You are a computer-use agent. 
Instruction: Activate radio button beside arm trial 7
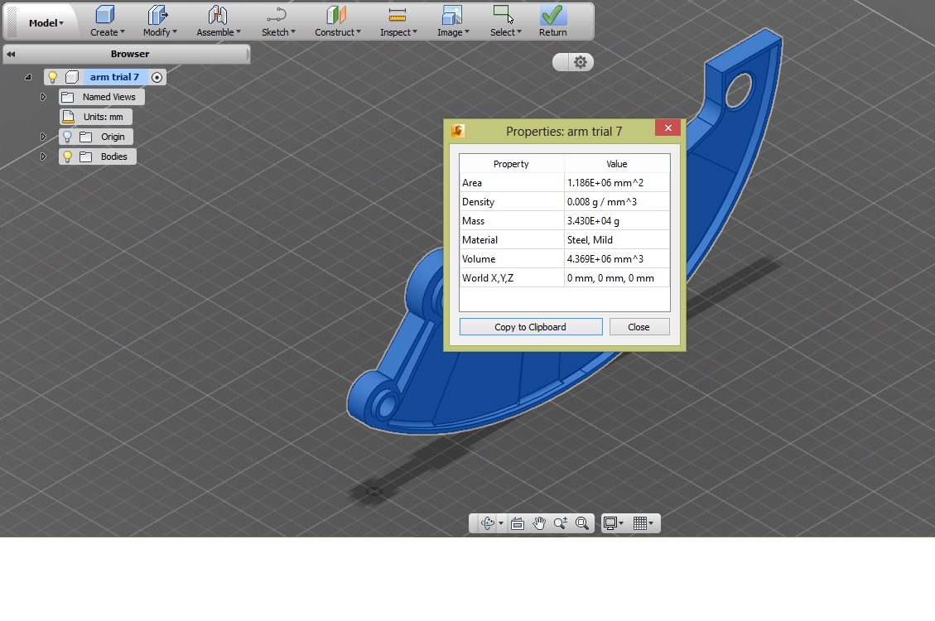point(157,77)
